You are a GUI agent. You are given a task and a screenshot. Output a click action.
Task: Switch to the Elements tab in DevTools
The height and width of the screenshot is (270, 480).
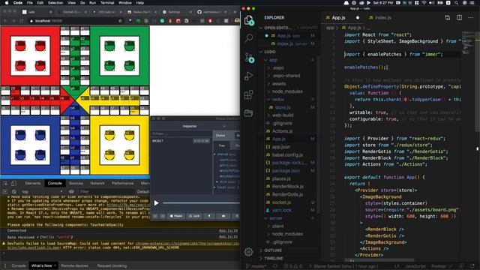(x=33, y=183)
